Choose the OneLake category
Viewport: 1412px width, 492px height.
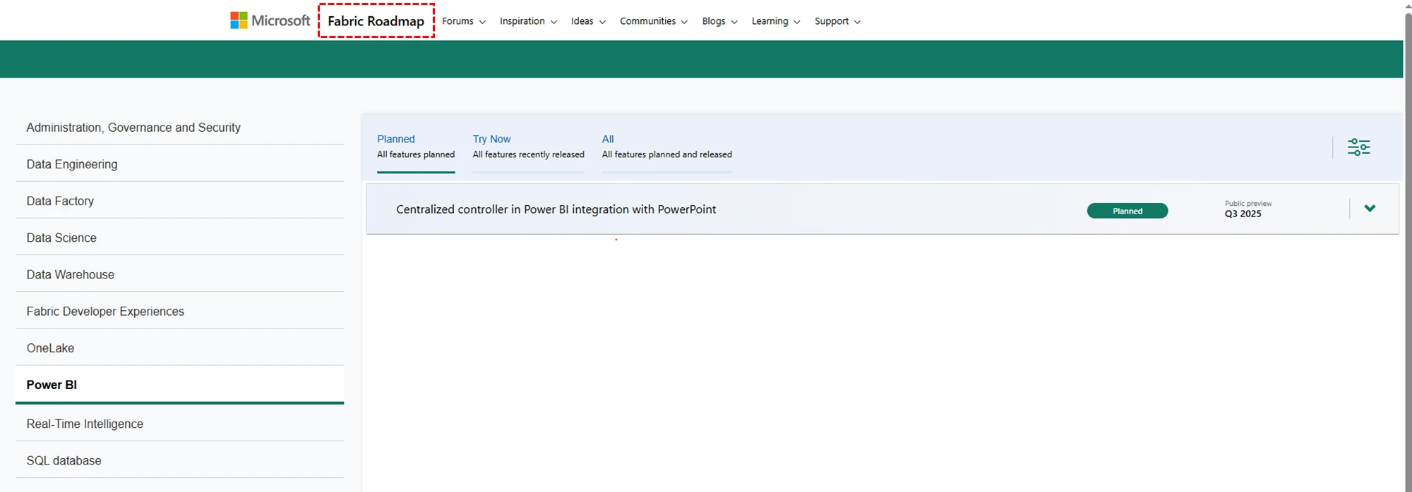tap(50, 348)
